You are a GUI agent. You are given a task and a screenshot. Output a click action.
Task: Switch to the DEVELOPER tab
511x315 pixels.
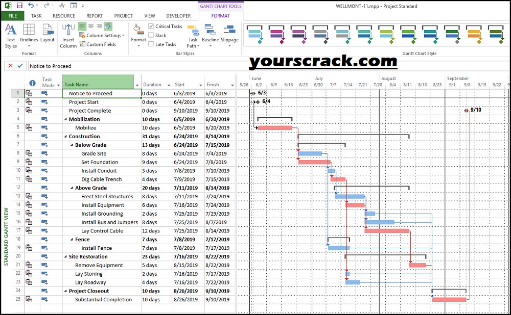178,16
